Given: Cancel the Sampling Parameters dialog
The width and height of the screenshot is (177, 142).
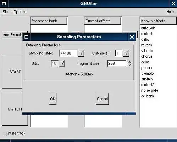Looking at the screenshot, I should (102, 99).
